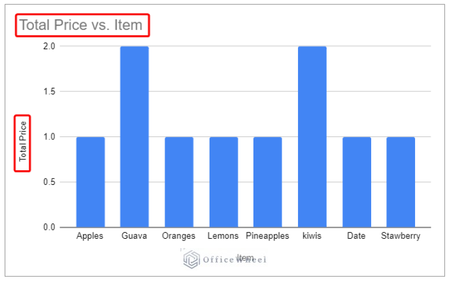This screenshot has width=449, height=282.
Task: Click the chart title 'Total Price vs. Item'
Action: click(81, 25)
